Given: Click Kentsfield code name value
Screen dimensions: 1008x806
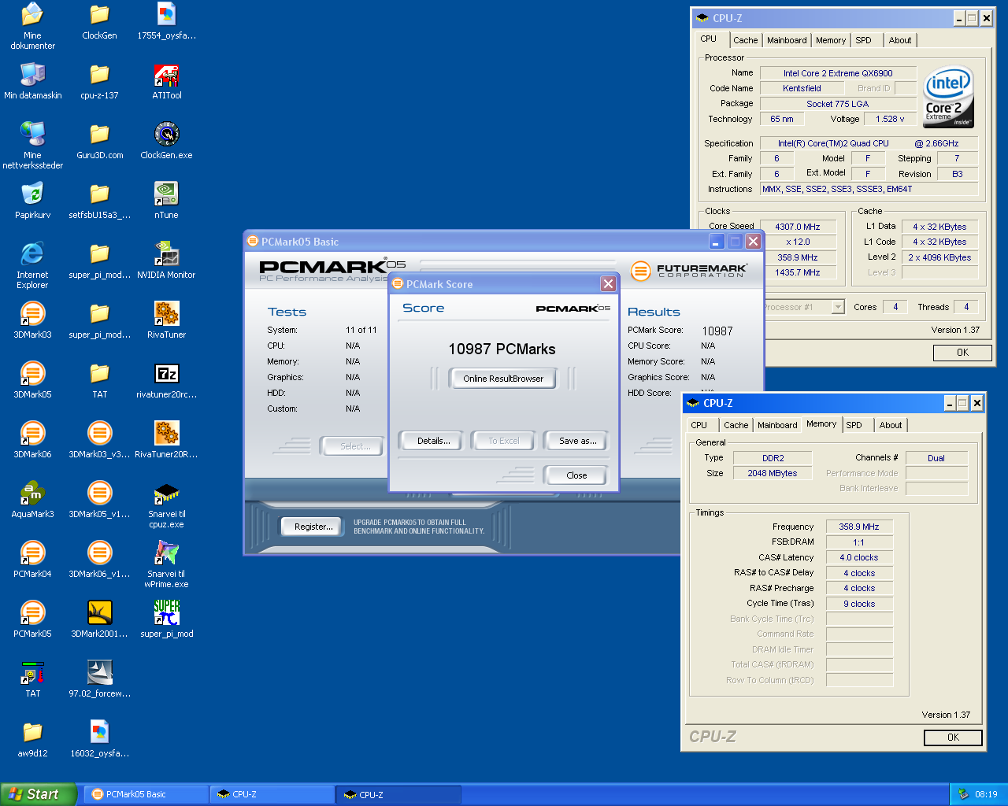Looking at the screenshot, I should coord(802,88).
